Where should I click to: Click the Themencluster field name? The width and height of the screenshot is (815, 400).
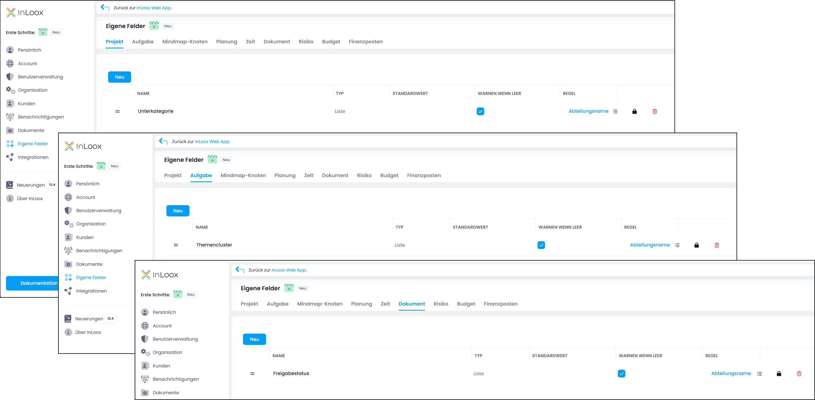pos(214,244)
